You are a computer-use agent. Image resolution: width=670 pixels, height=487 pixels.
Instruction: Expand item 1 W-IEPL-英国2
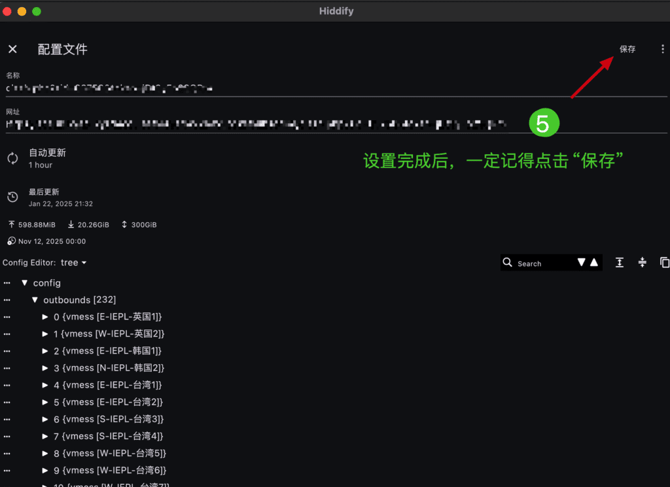[x=45, y=334]
